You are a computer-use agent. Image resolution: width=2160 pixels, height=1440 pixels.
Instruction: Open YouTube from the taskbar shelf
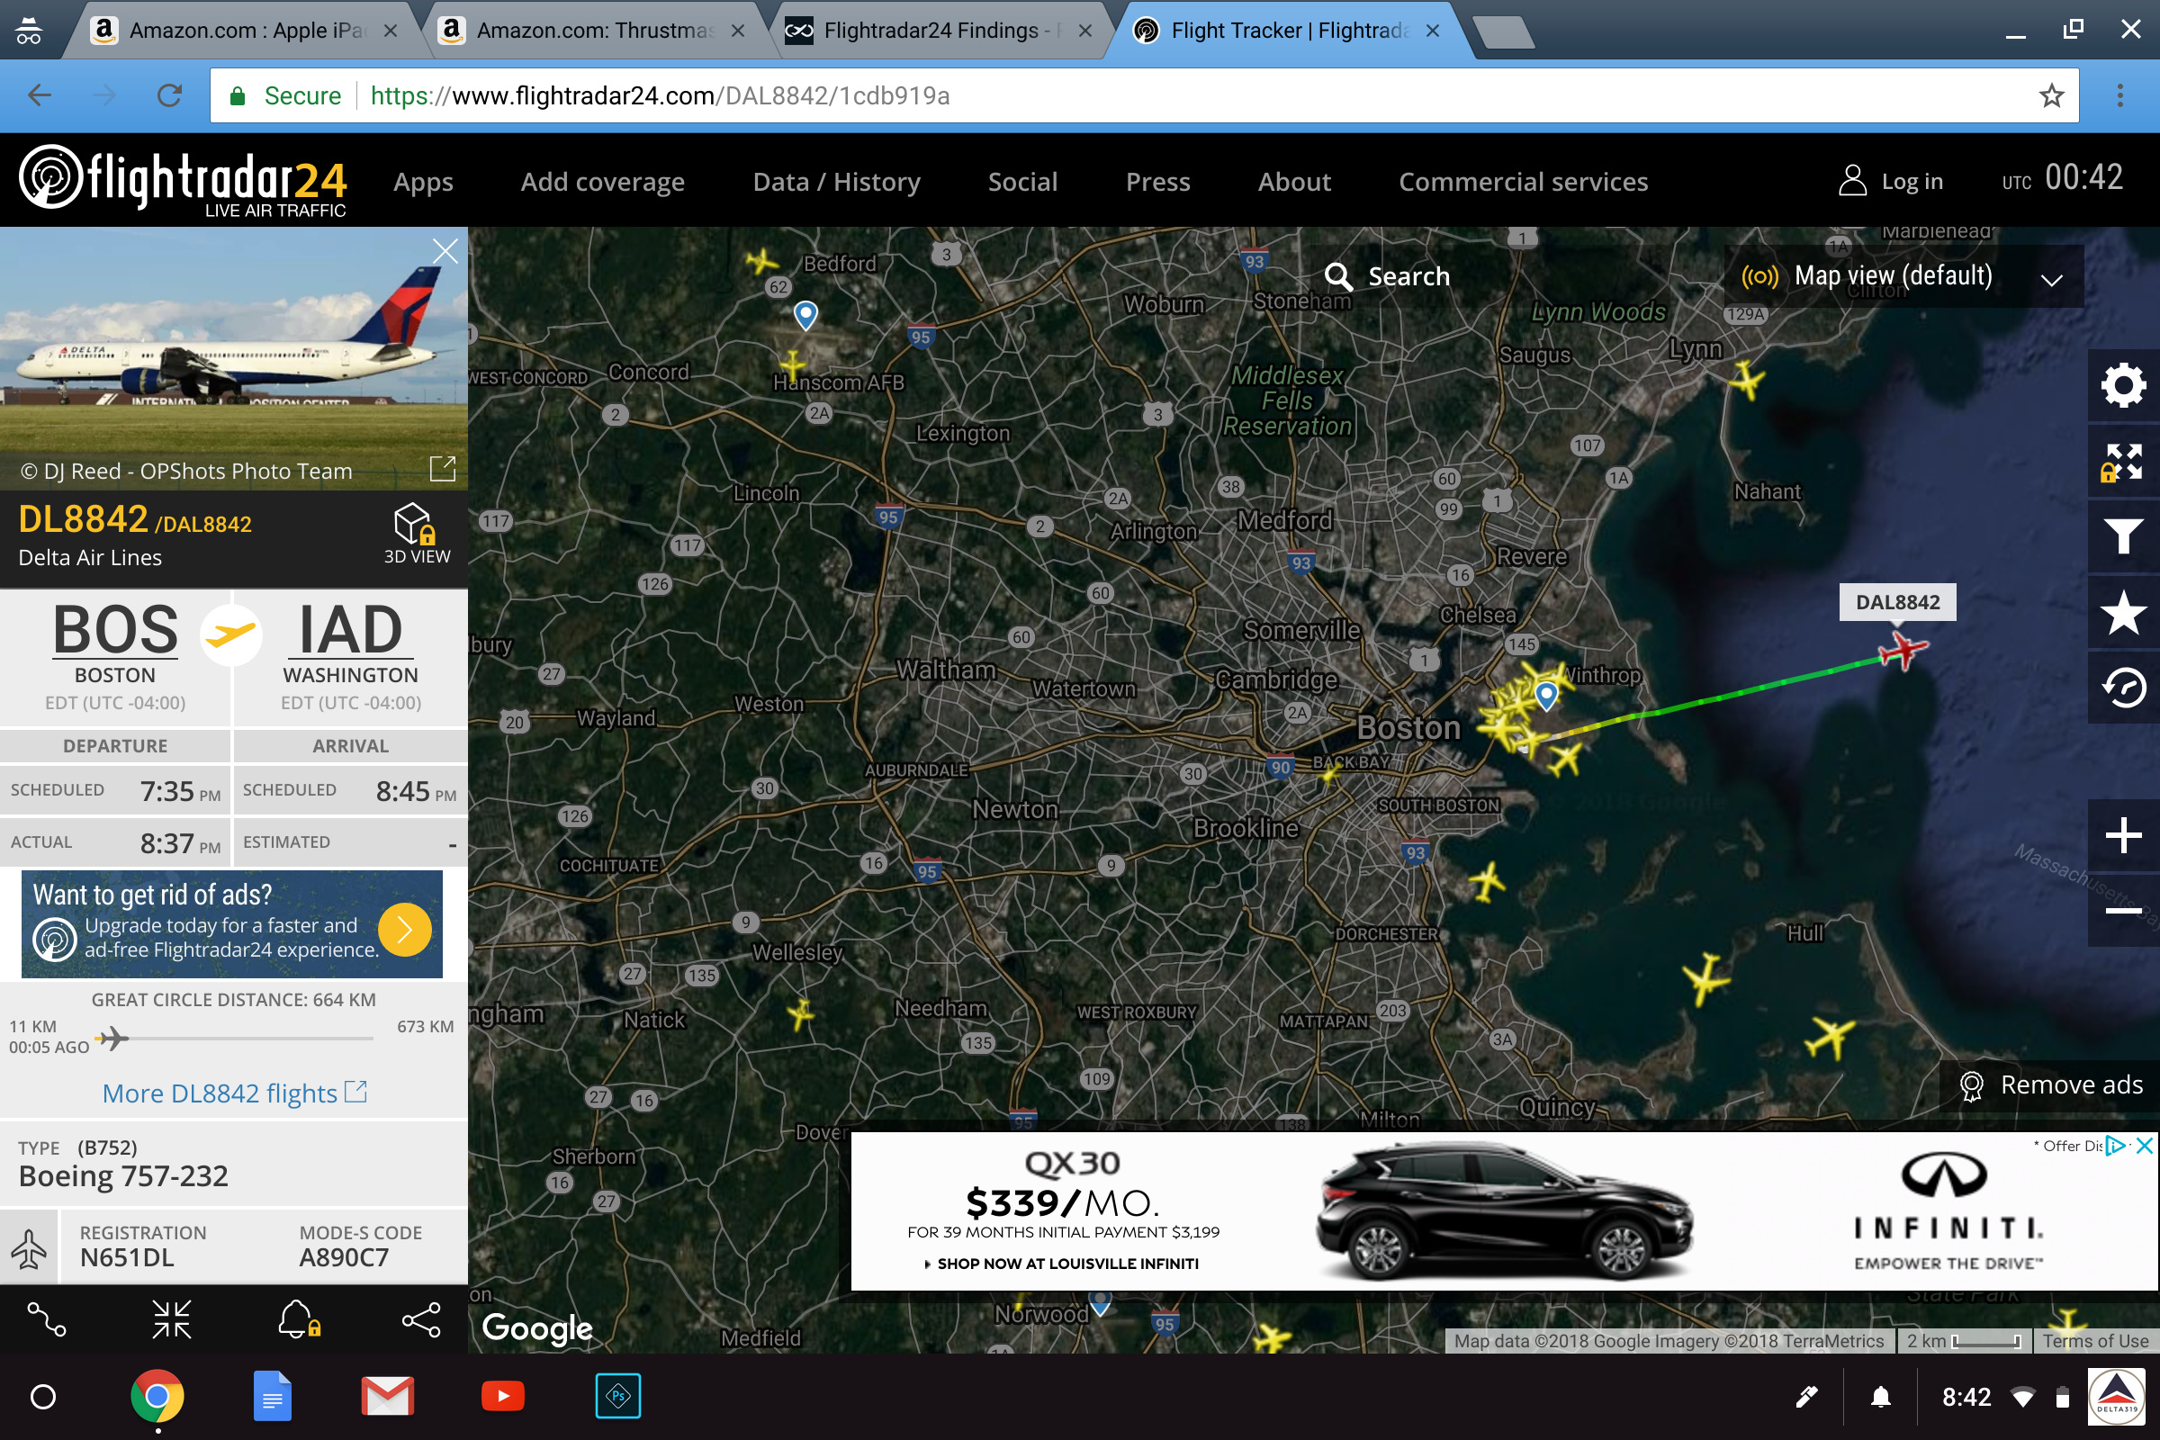tap(502, 1397)
